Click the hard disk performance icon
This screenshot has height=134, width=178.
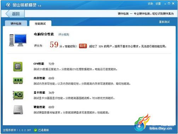[x=18, y=110]
